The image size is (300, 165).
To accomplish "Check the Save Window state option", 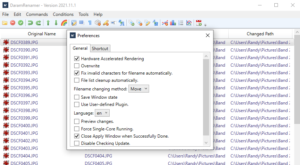I will click(x=77, y=97).
